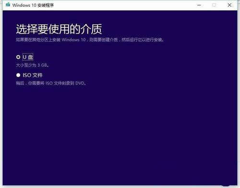Image resolution: width=240 pixels, height=188 pixels.
Task: Select the U 盘 radio button
Action: click(x=18, y=57)
